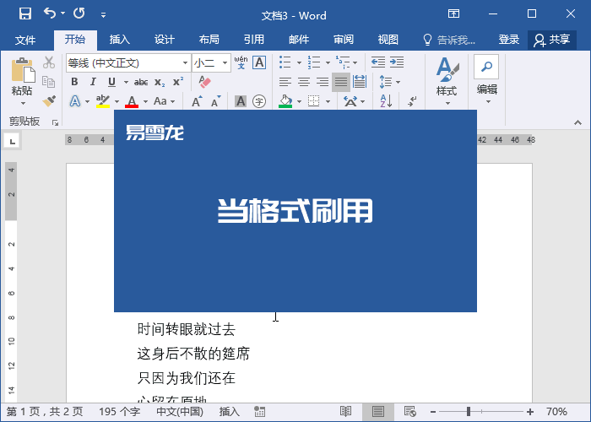Switch to the 审阅 Review tab
Viewport: 591px width, 422px height.
(344, 40)
